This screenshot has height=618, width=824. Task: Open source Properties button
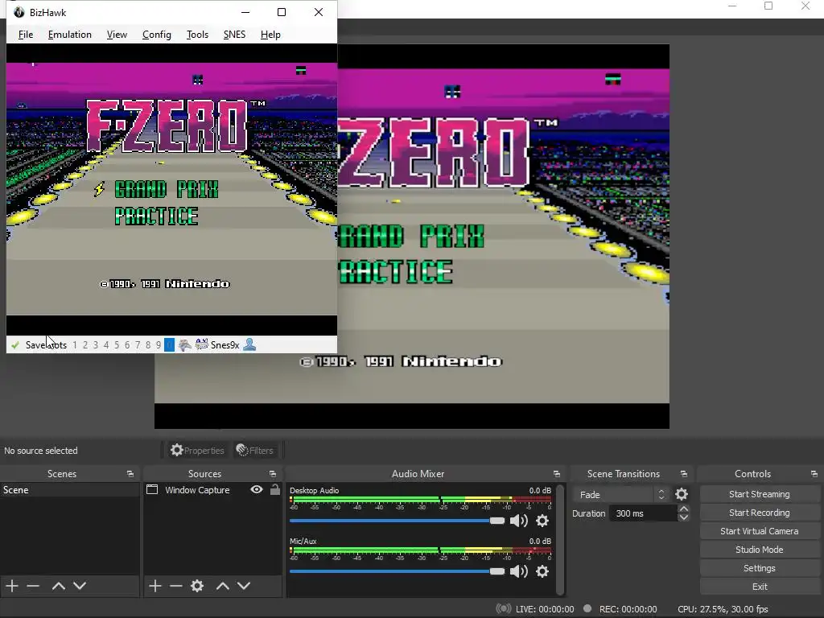point(197,451)
